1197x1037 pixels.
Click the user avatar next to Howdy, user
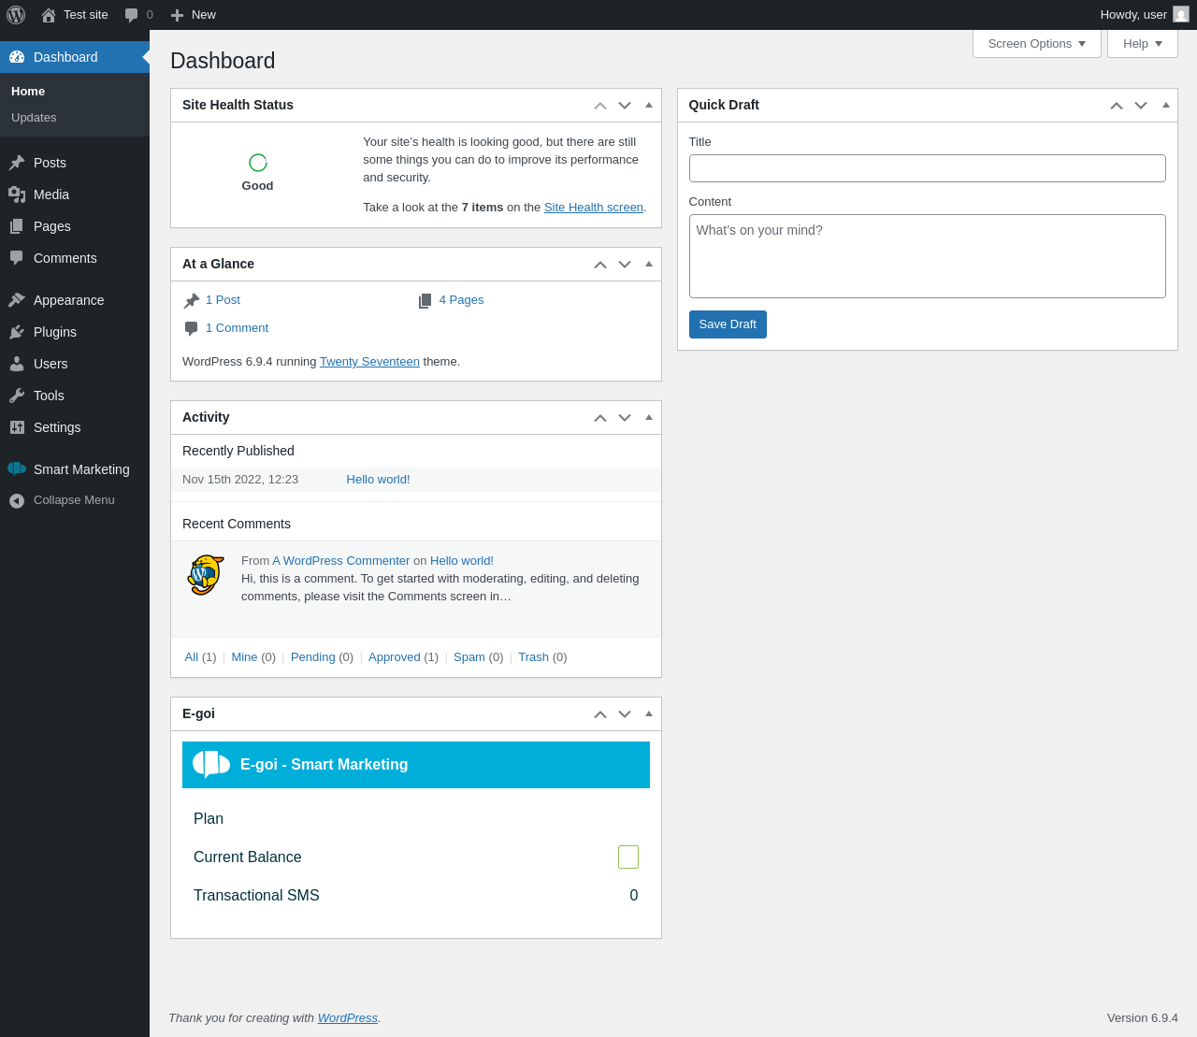coord(1181,15)
